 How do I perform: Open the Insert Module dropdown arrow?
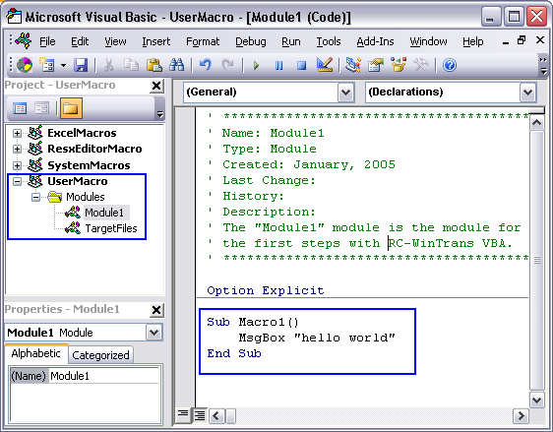[63, 65]
